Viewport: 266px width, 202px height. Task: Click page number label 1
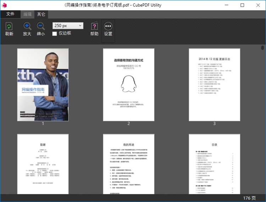[x=43, y=123]
